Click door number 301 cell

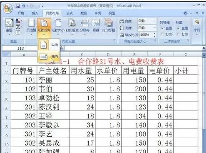[x=24, y=134]
